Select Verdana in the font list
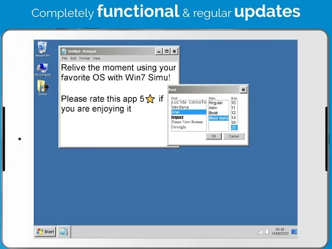332x249 pixels. point(189,107)
